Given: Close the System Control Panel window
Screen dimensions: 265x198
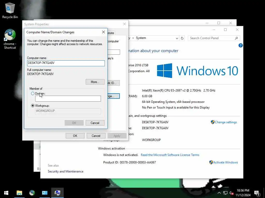Looking at the screenshot, I should (x=237, y=30).
